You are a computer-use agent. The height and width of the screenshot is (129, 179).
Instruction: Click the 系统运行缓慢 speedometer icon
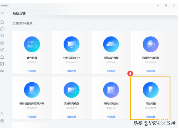pyautogui.click(x=111, y=44)
